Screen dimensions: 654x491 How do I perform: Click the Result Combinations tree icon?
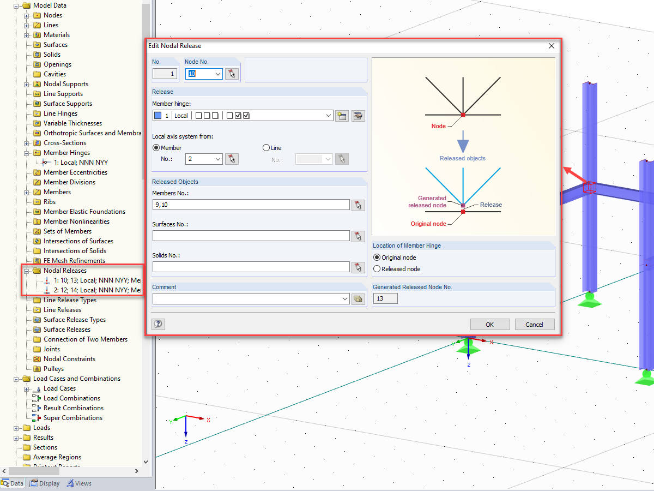(37, 408)
